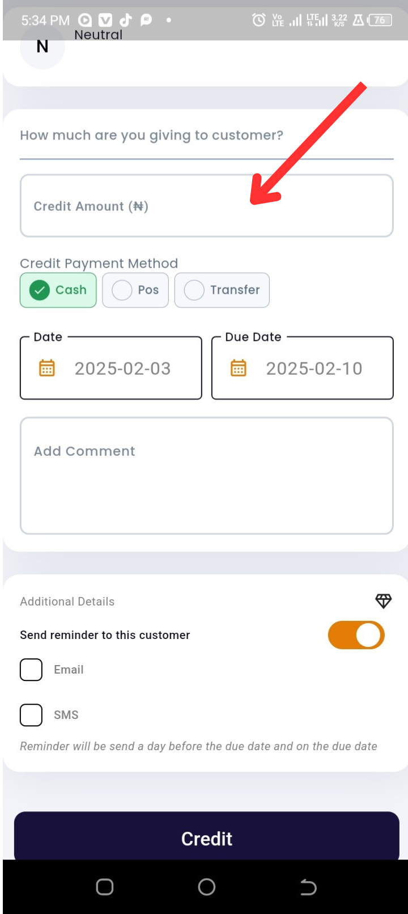Select Transfer payment method
The image size is (408, 914).
(222, 290)
